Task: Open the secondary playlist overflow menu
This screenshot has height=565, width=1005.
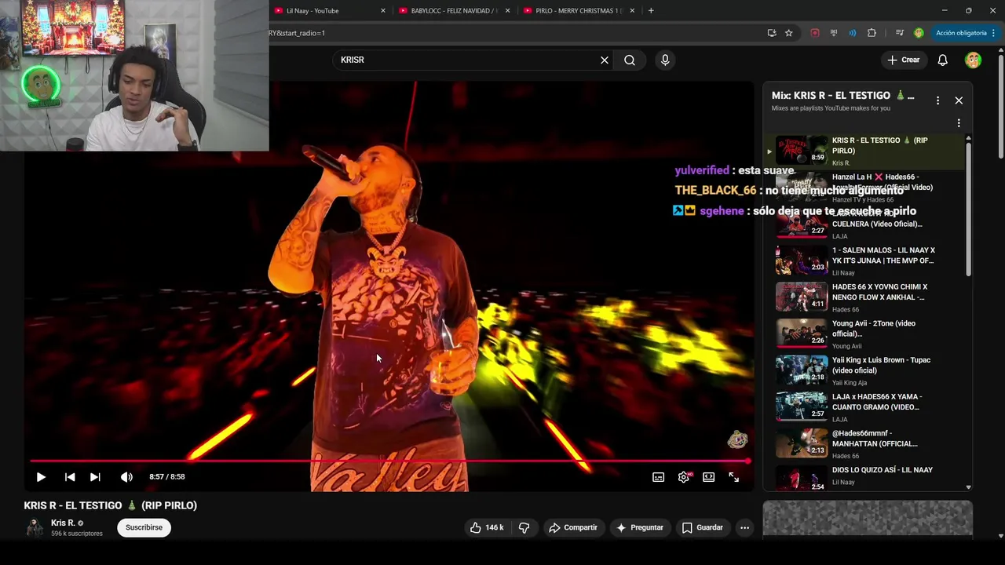Action: pyautogui.click(x=959, y=123)
